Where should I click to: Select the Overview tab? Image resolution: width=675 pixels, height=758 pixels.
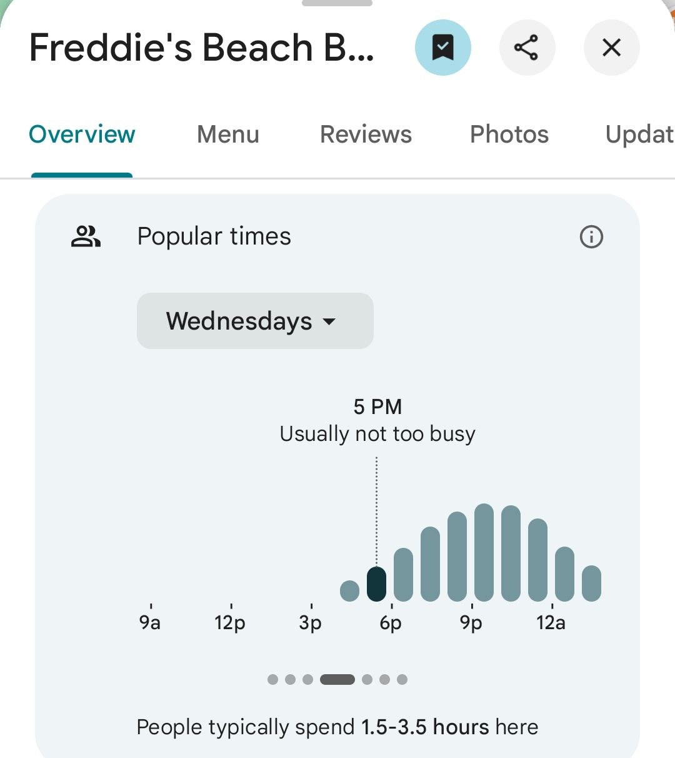tap(82, 134)
